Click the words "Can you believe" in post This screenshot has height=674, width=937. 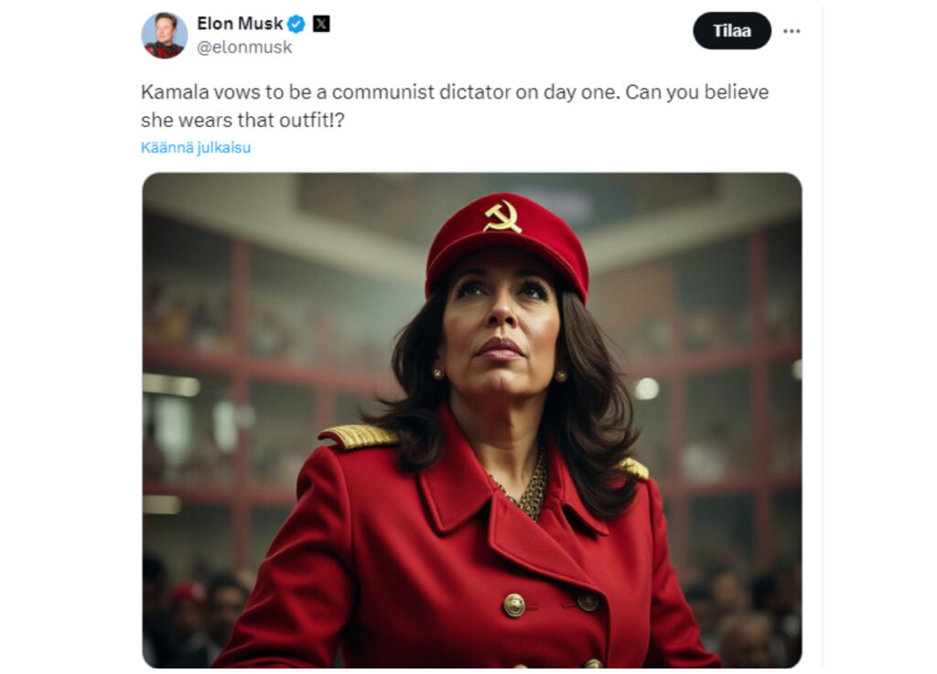pyautogui.click(x=696, y=92)
